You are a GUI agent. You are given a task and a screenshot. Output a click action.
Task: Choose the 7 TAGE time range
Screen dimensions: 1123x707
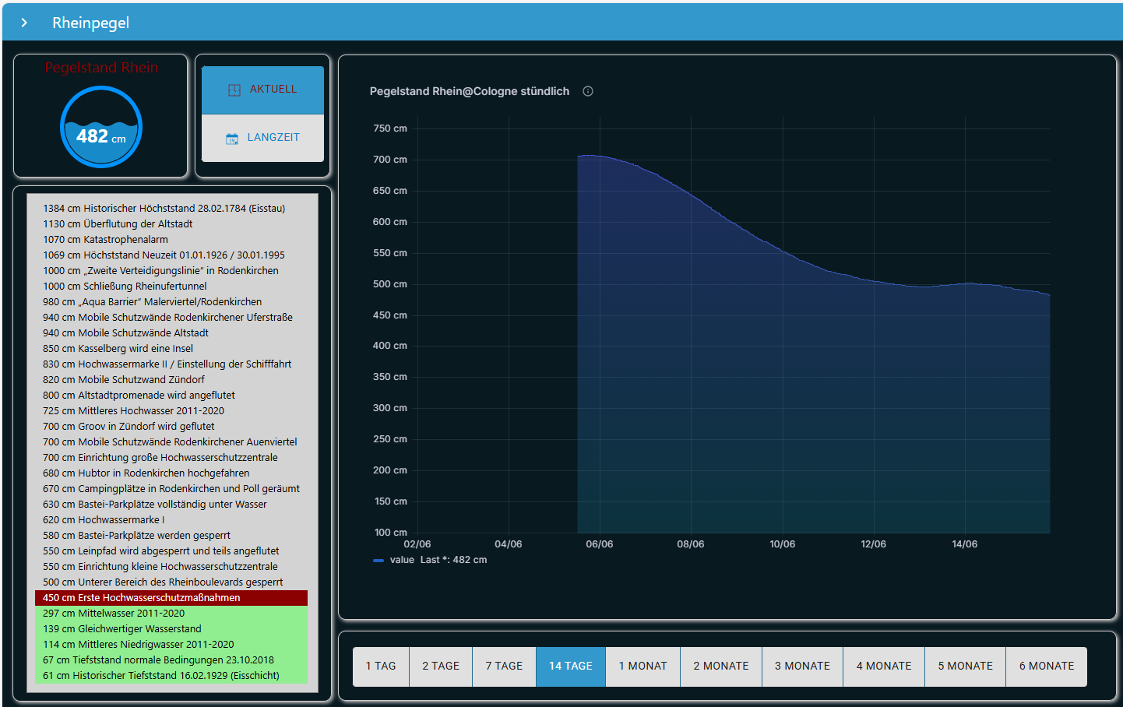tap(504, 667)
